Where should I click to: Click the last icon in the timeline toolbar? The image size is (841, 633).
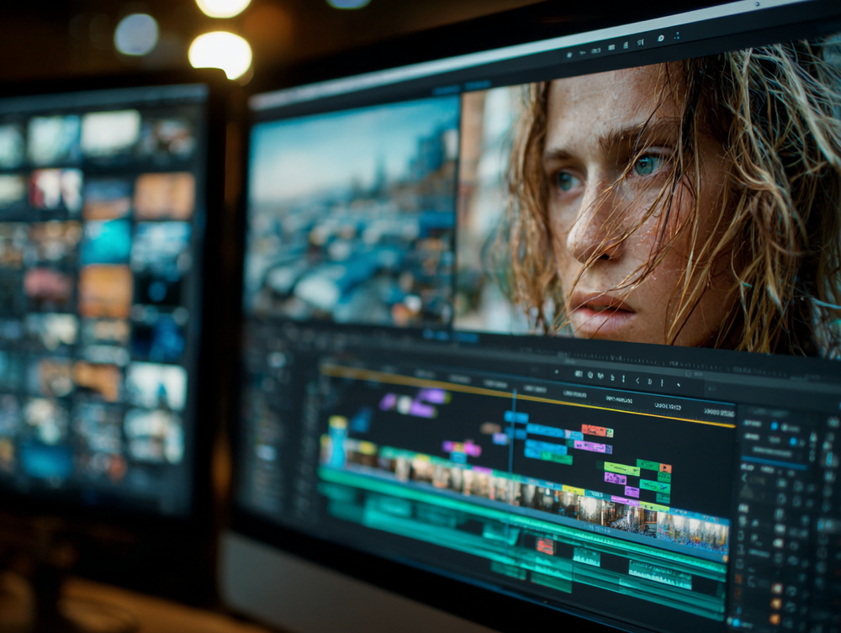679,385
